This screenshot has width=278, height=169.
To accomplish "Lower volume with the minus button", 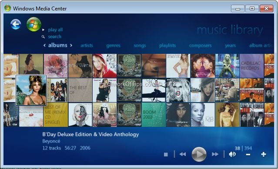I will 248,155.
